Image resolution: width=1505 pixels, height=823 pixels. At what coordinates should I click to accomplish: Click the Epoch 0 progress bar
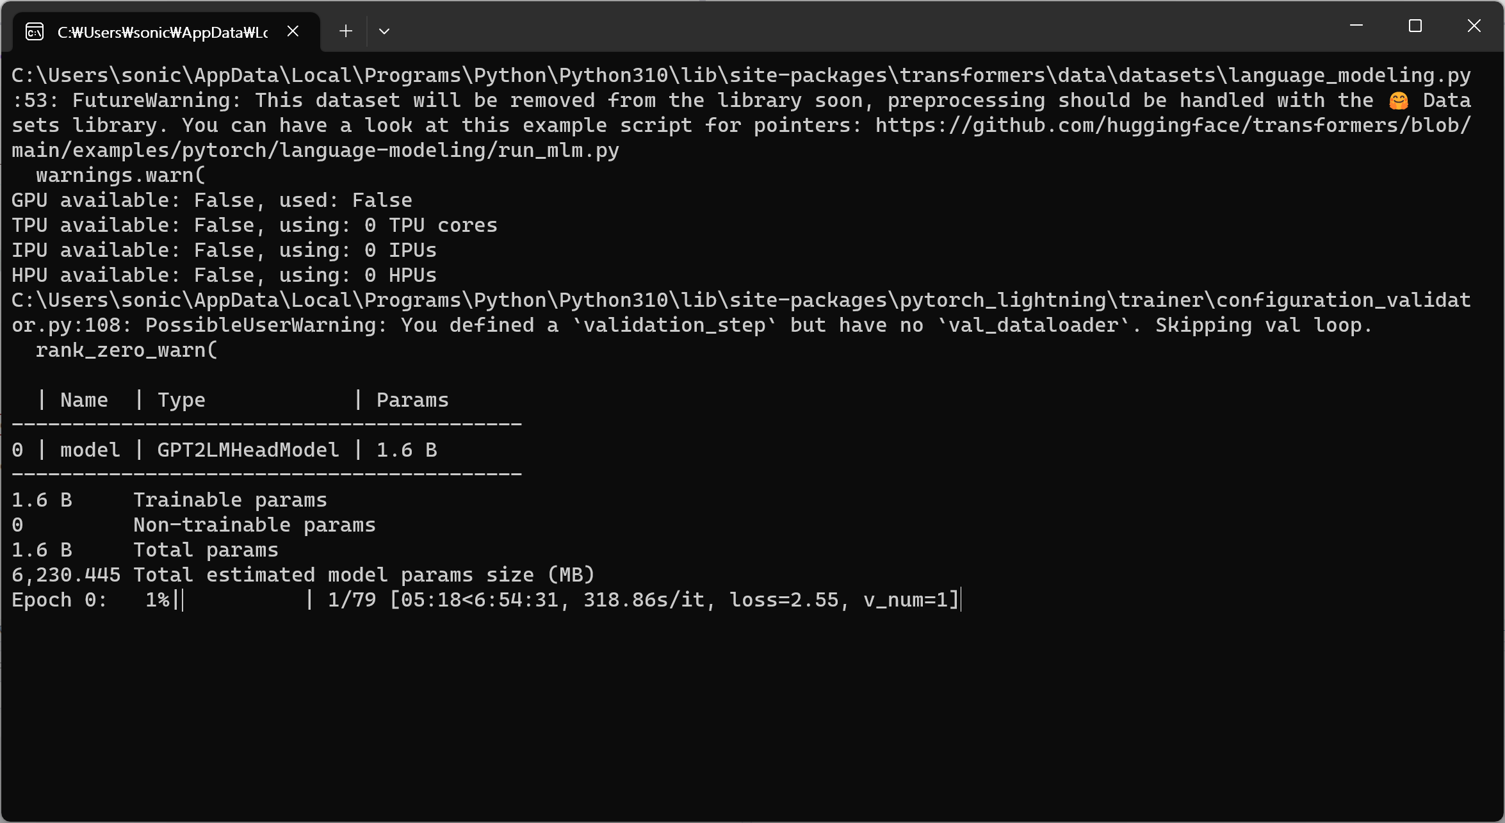point(246,600)
